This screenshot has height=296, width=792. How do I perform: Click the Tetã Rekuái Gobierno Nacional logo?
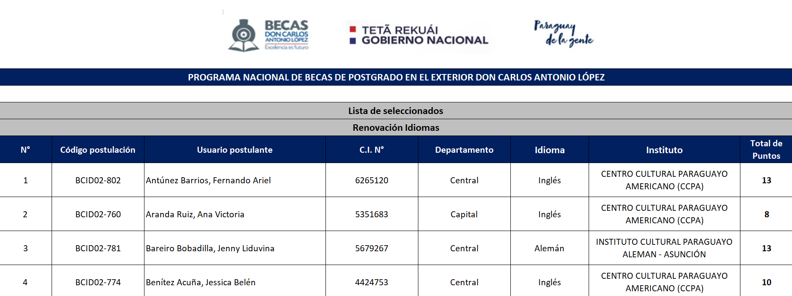(419, 35)
